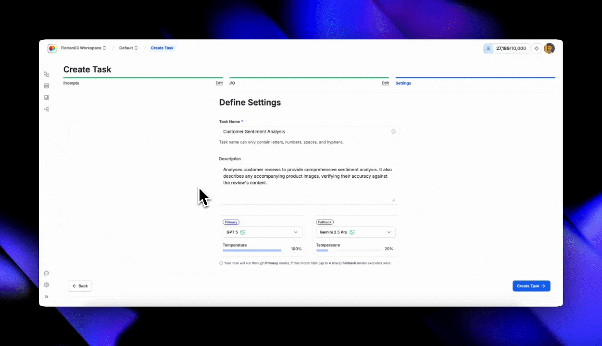
Task: Click the Create Task button
Action: [531, 286]
